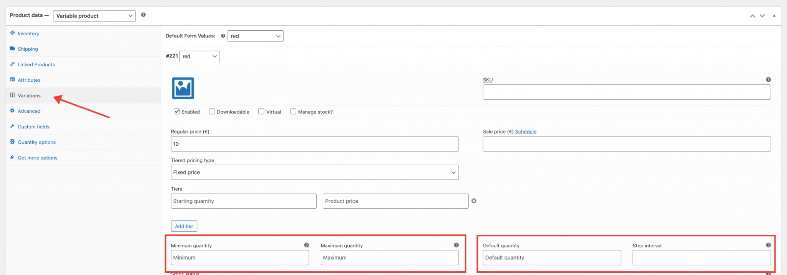
Task: Click the Regular price input field
Action: coord(314,144)
